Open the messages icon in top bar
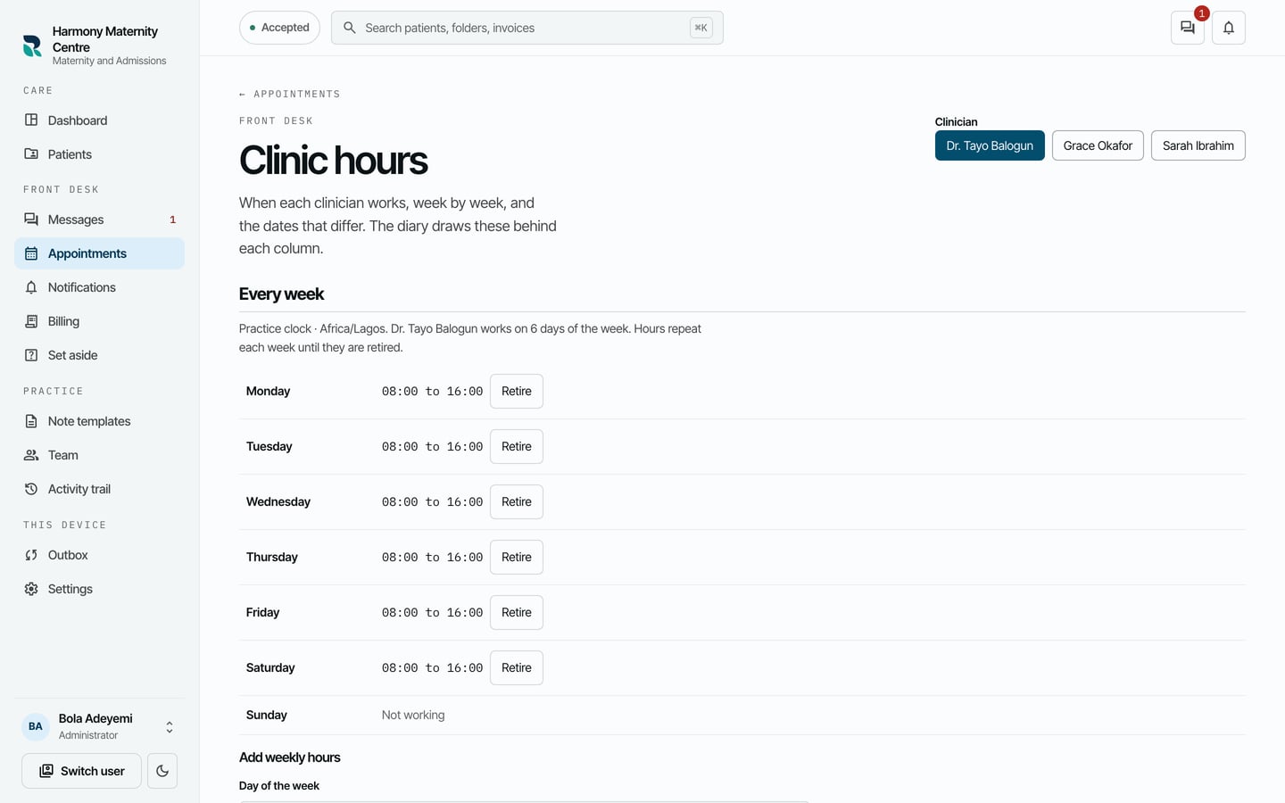The image size is (1285, 803). tap(1188, 28)
